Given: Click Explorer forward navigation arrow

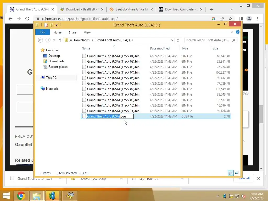Looking at the screenshot, I should click(x=48, y=40).
